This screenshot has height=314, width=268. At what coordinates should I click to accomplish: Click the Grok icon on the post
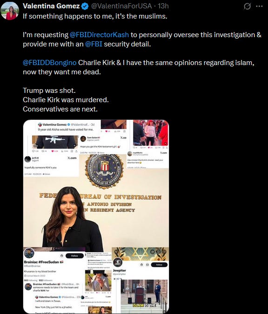coord(248,7)
